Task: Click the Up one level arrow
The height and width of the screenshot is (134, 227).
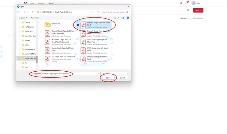Action: (33, 12)
